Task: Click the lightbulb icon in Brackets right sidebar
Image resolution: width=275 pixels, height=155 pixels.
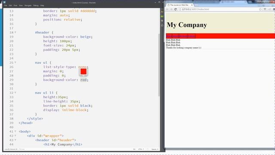Action: click(x=162, y=21)
